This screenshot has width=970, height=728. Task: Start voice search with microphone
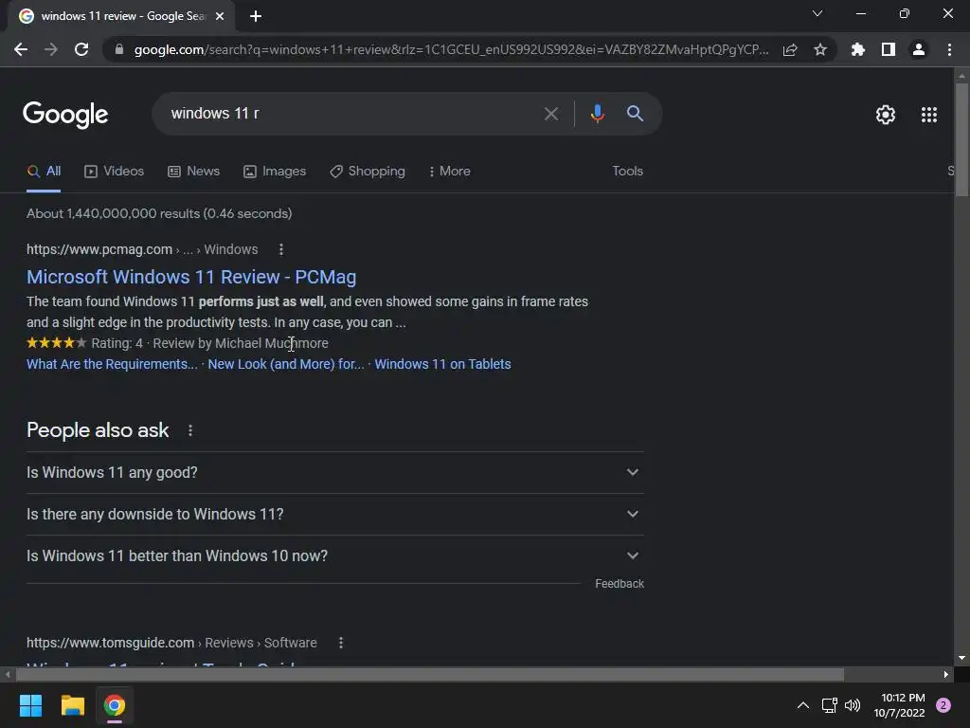(597, 114)
